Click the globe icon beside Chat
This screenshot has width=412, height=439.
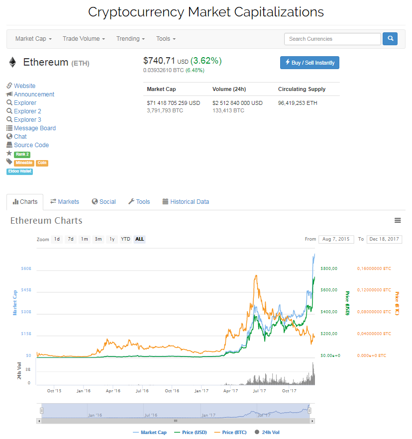[9, 136]
